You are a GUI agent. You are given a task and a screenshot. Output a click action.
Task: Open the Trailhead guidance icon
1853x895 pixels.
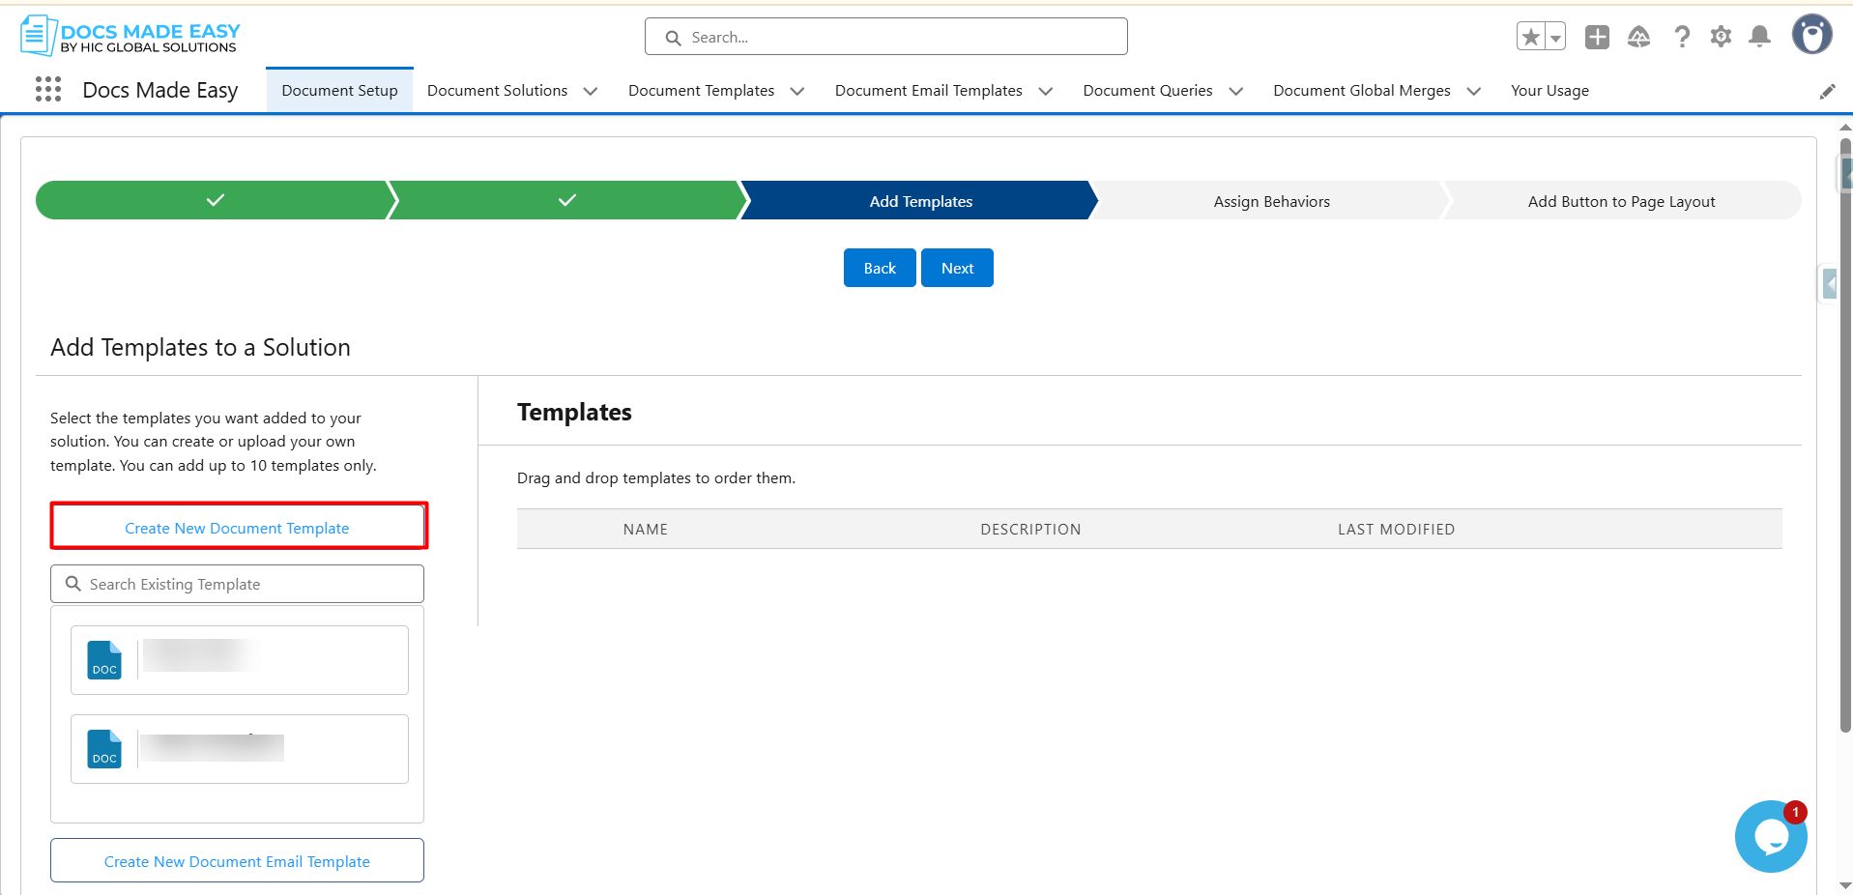pyautogui.click(x=1638, y=37)
